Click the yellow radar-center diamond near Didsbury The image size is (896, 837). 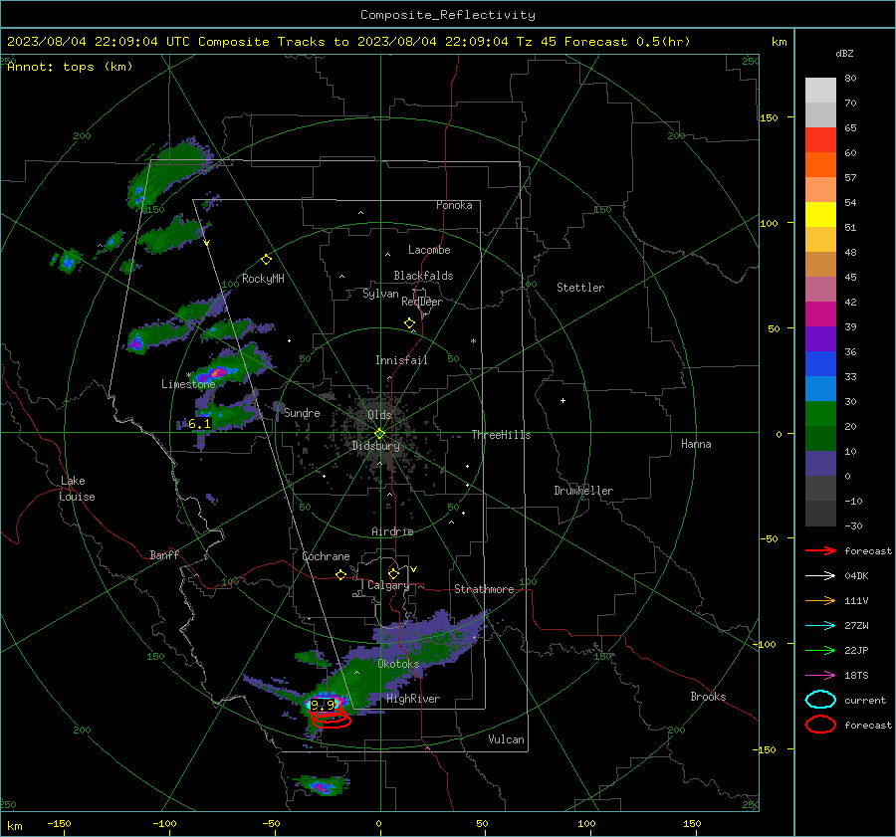tap(379, 434)
